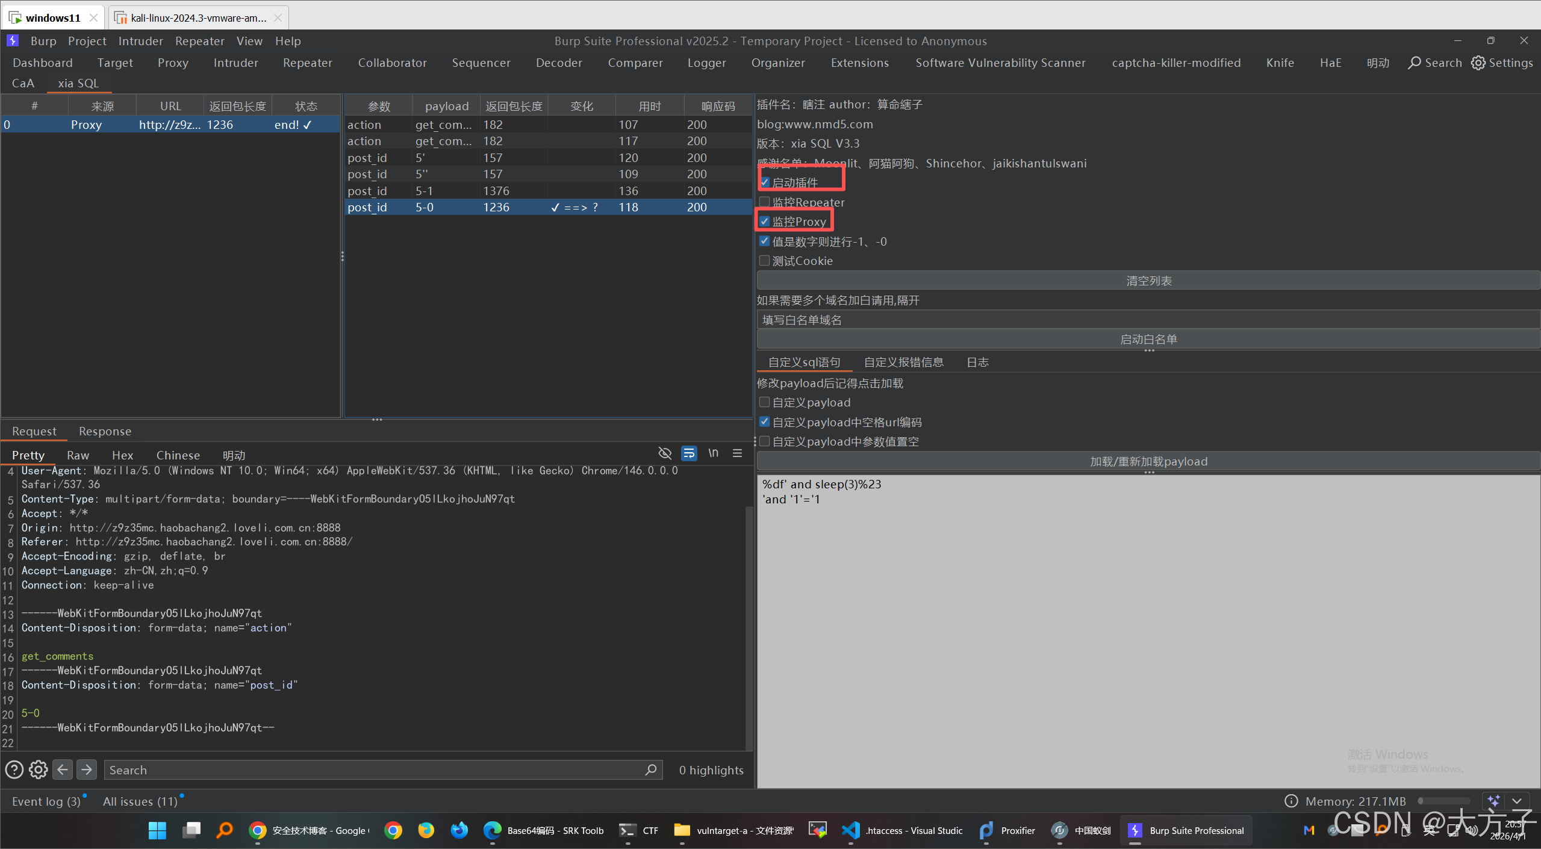The image size is (1541, 849).
Task: Click the 加载/重新加载payload button
Action: [x=1148, y=461]
